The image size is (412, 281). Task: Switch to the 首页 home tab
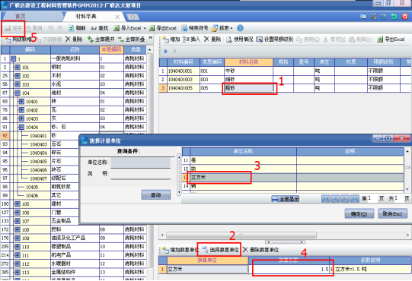(x=21, y=17)
